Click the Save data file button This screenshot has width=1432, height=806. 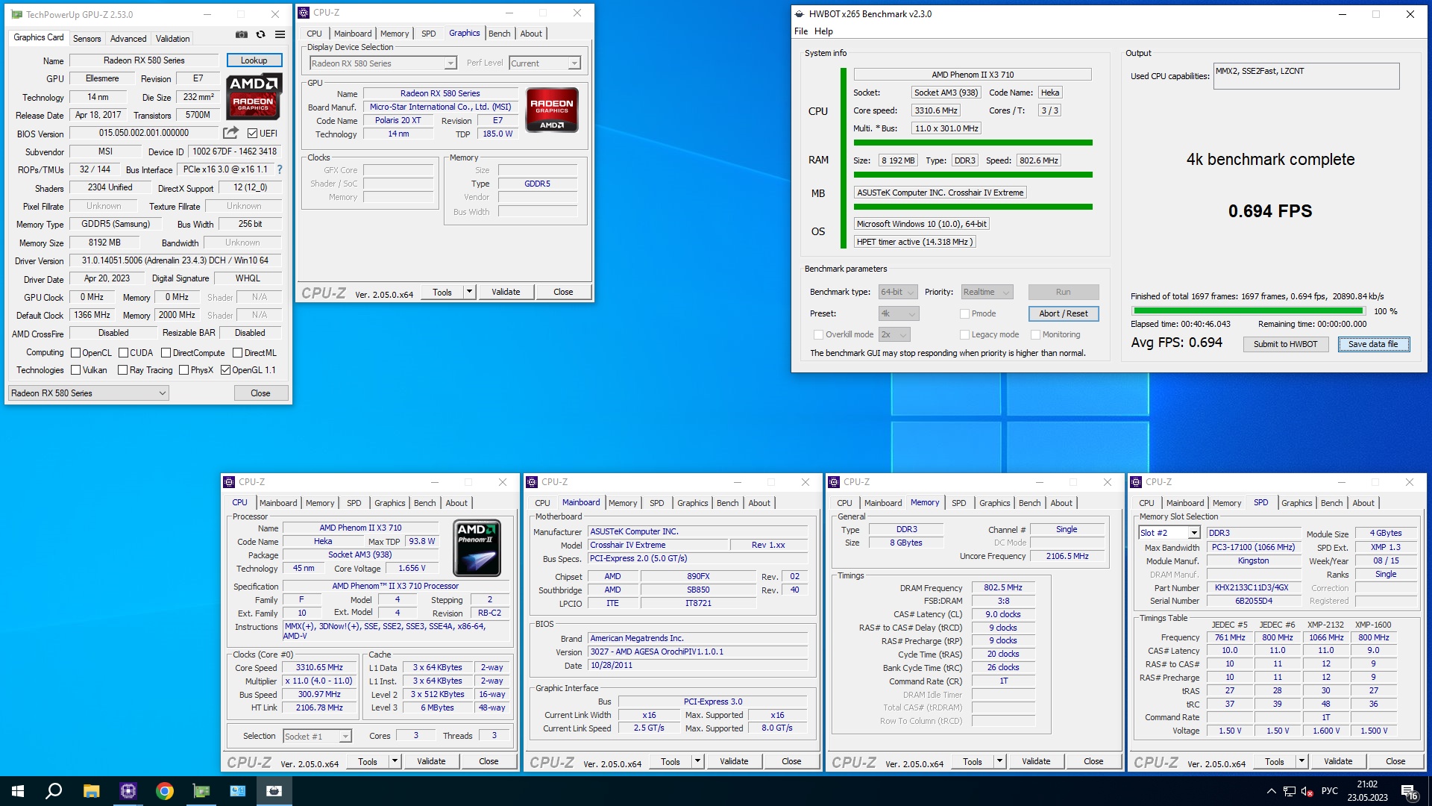[x=1373, y=344]
